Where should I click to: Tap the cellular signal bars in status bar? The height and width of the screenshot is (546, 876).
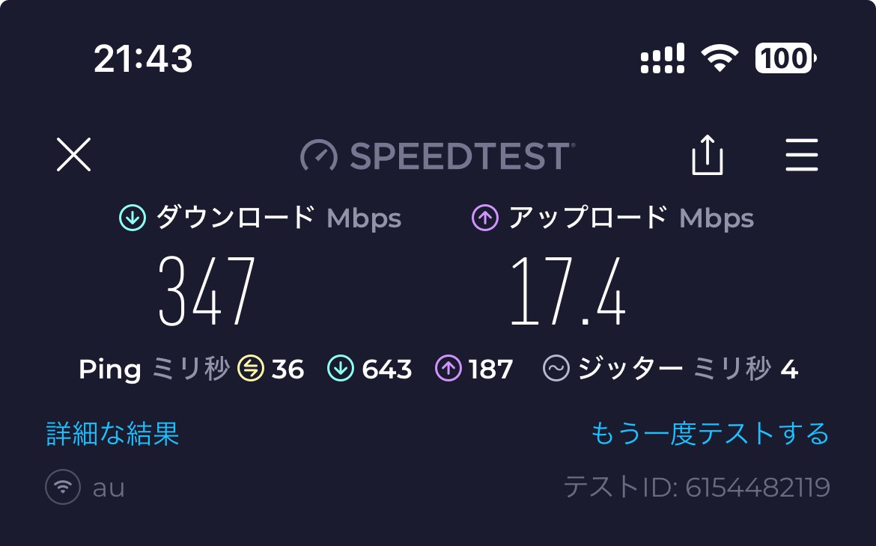[662, 58]
